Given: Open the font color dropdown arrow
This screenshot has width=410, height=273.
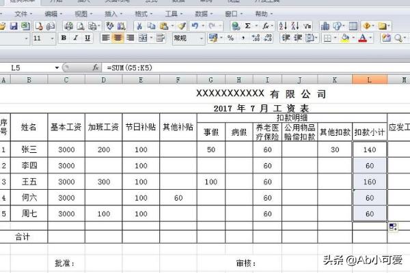Looking at the screenshot, I should (x=370, y=38).
